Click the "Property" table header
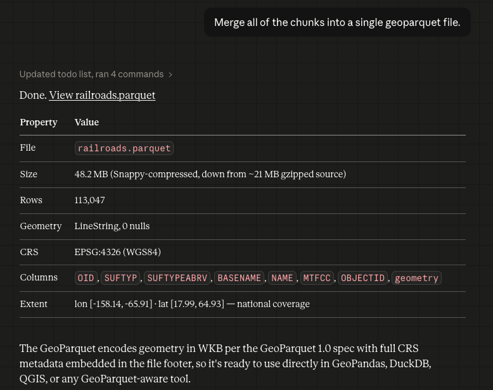Image resolution: width=493 pixels, height=390 pixels. click(39, 122)
